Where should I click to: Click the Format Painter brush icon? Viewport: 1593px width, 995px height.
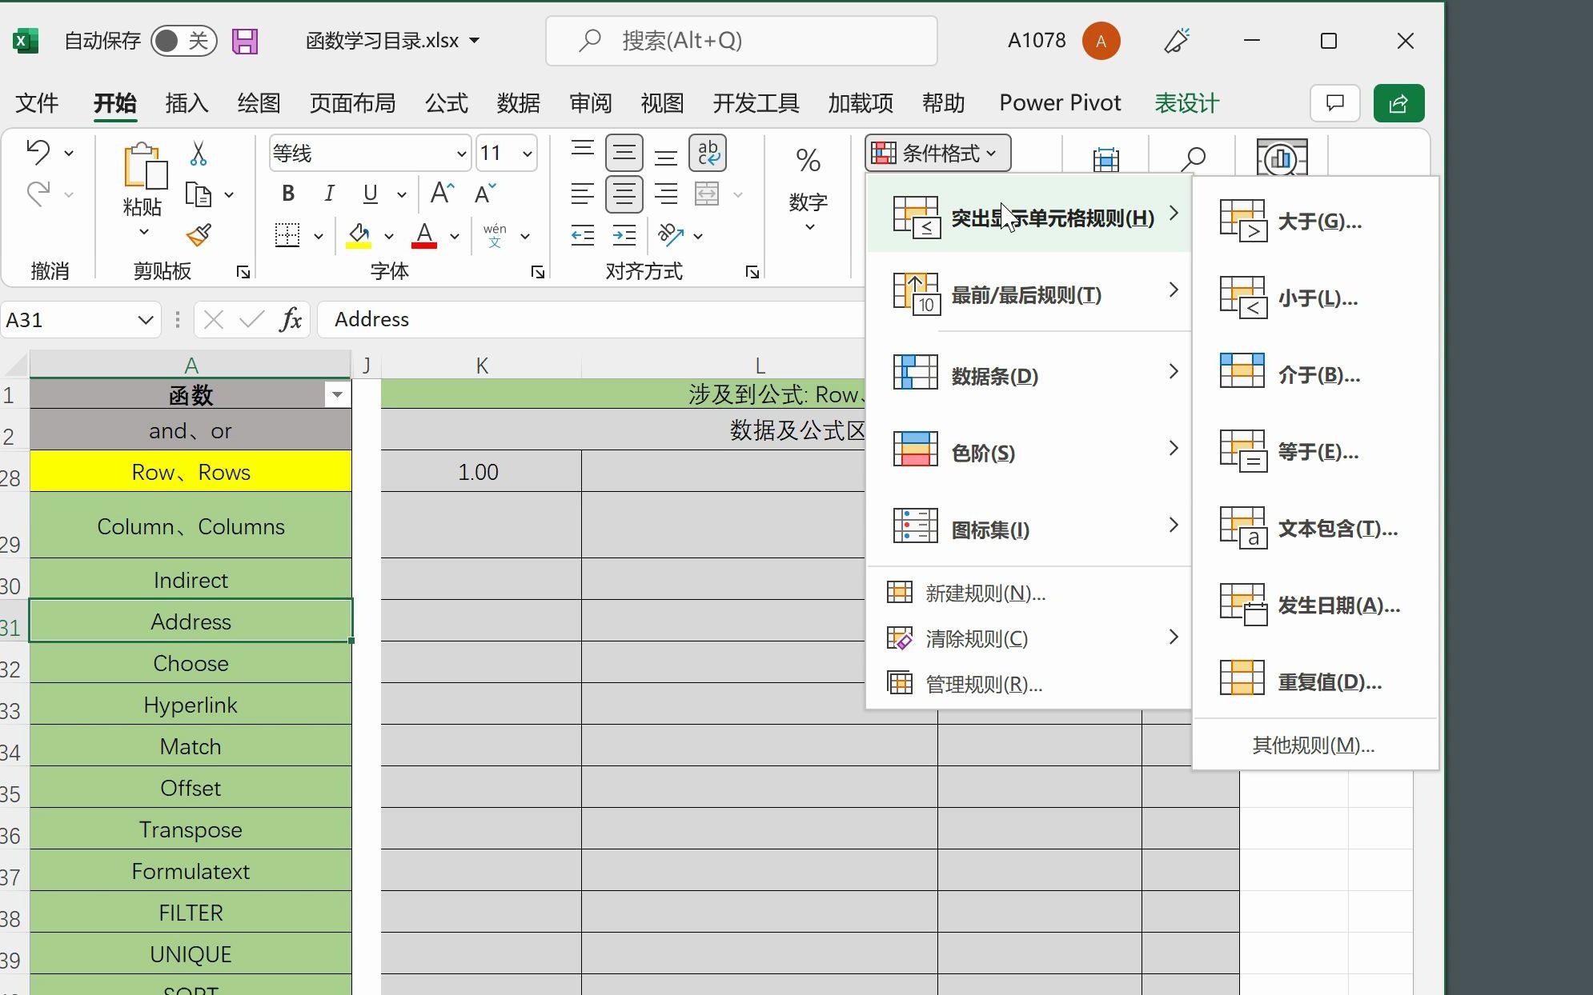click(x=199, y=235)
